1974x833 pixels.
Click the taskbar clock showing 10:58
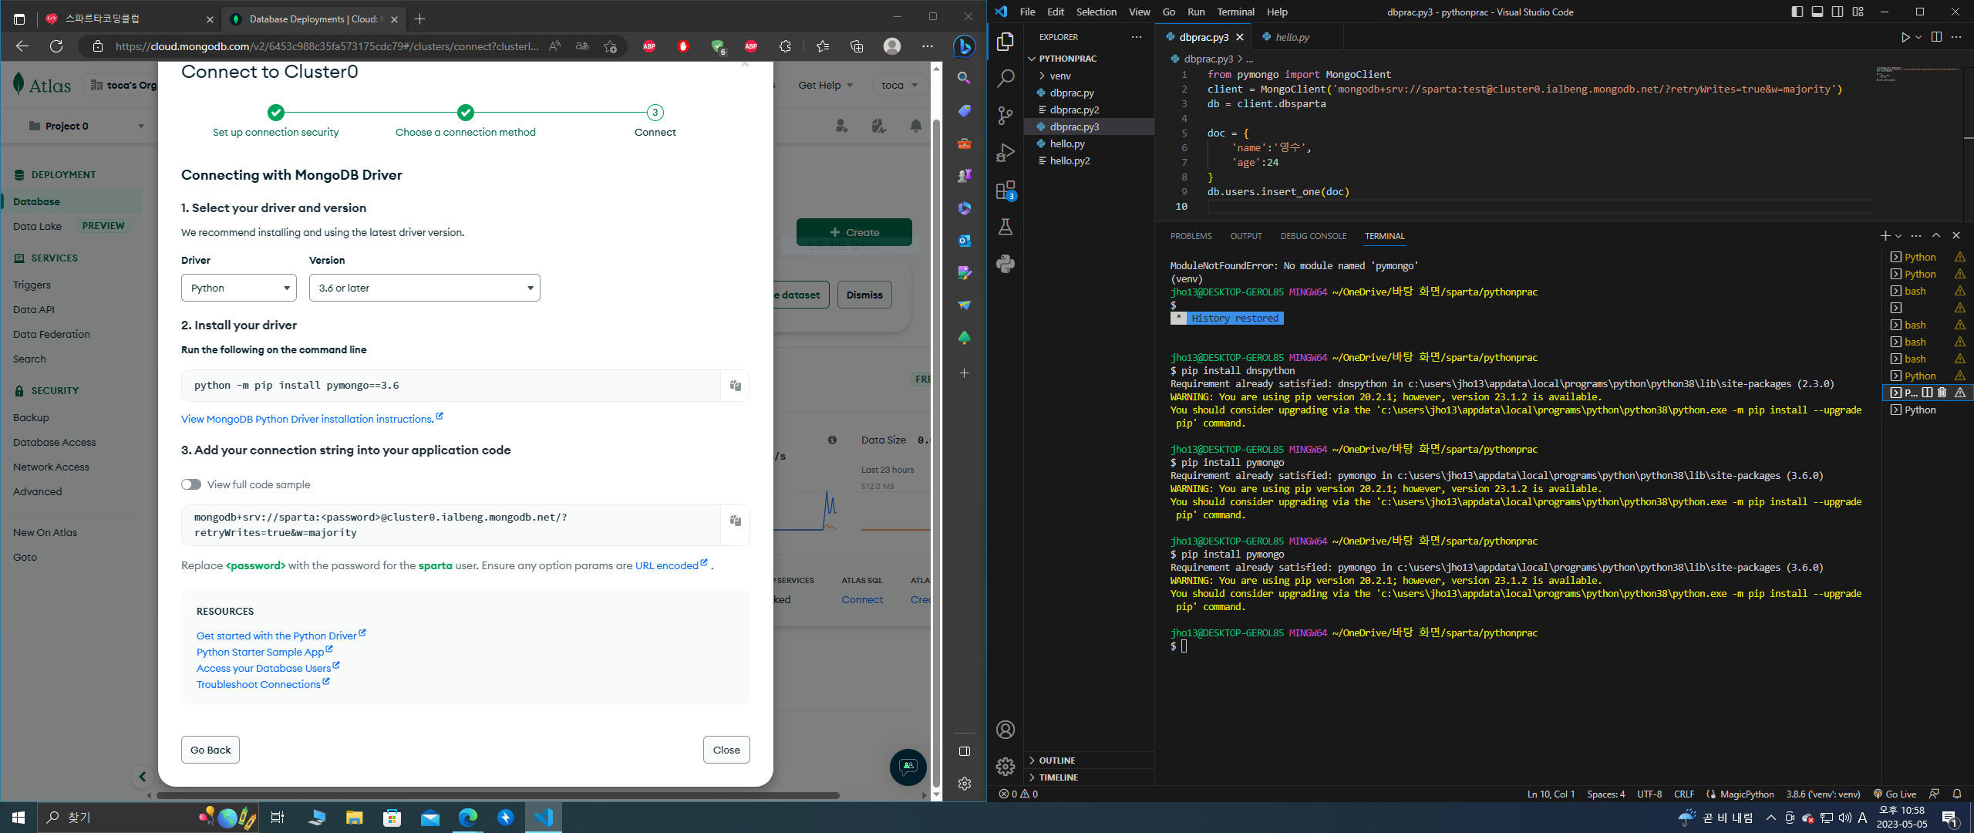coord(1902,818)
